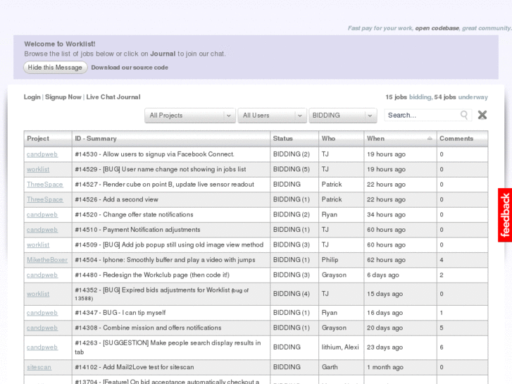Type in the Search input field
The height and width of the screenshot is (384, 512).
pyautogui.click(x=422, y=116)
